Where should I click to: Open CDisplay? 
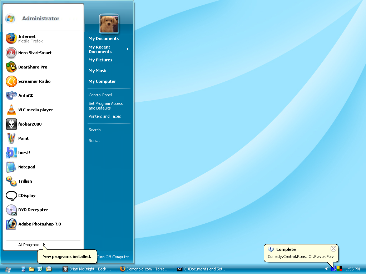(43, 196)
